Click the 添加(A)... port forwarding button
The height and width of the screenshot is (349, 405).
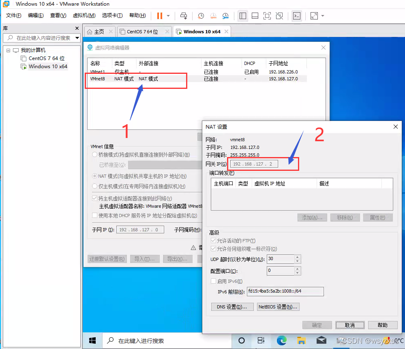click(312, 218)
